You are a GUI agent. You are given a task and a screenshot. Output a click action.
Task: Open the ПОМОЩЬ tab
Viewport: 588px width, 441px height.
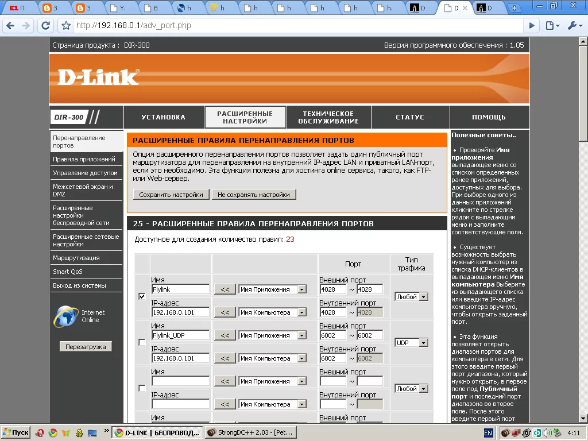(489, 117)
